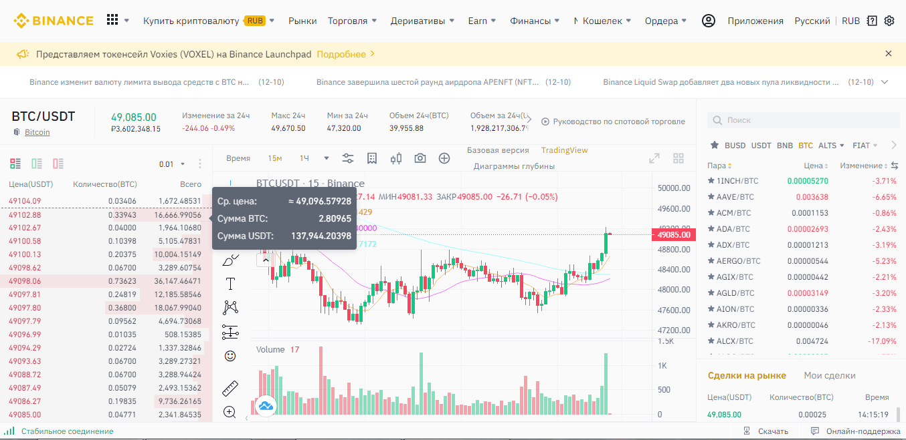The image size is (906, 440).
Task: Click Скачать download link in footer
Action: (x=766, y=431)
